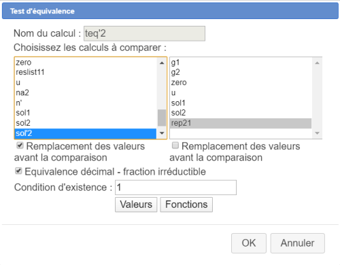
Task: Confirm with the OK button
Action: click(x=249, y=243)
